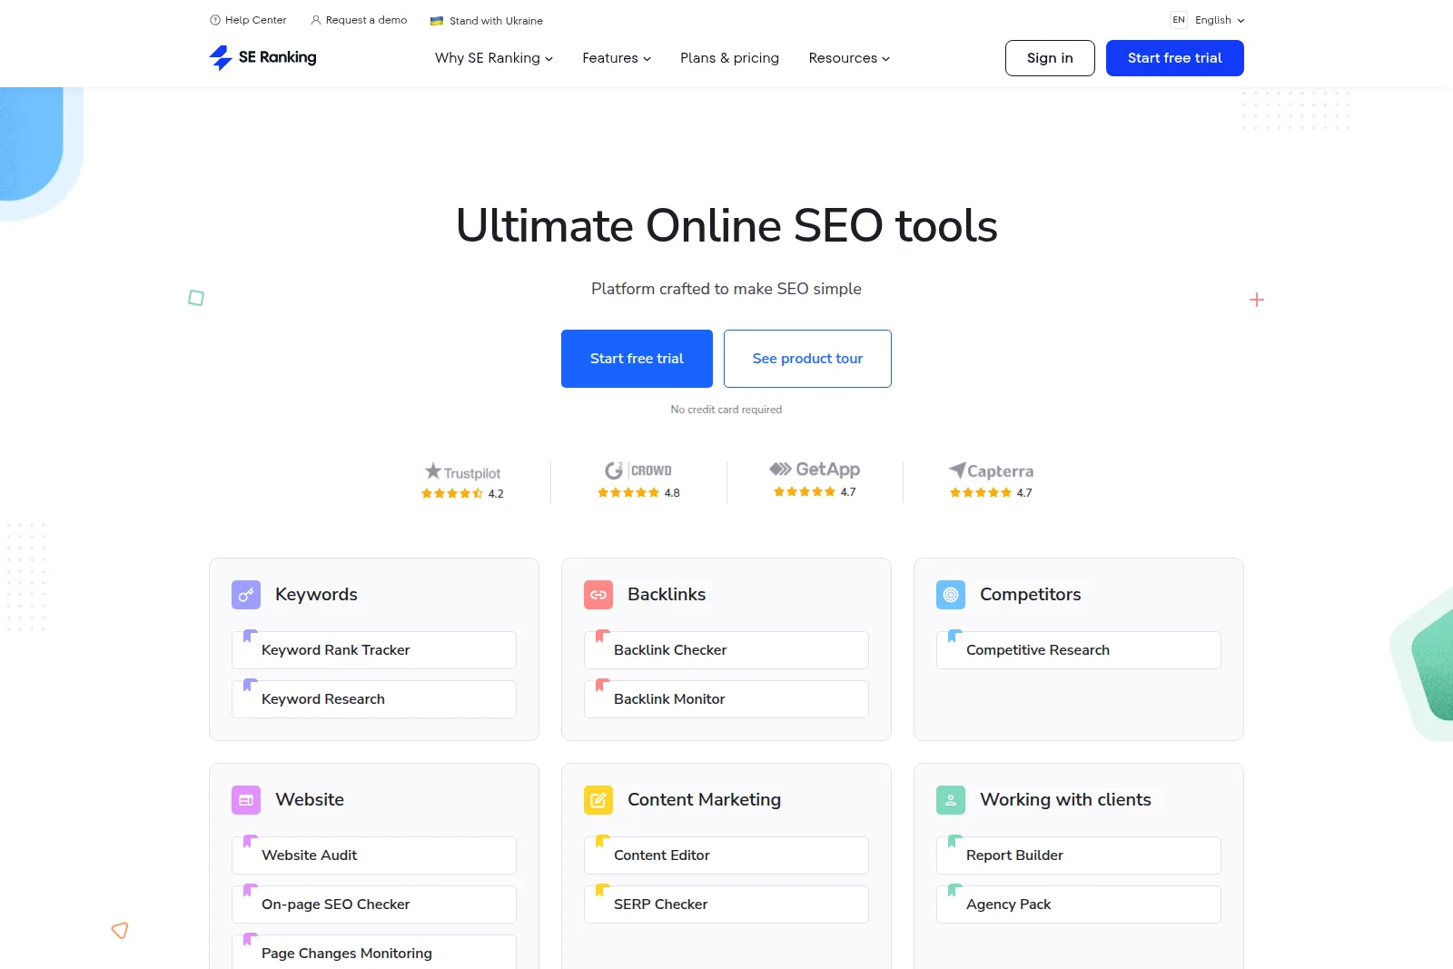Viewport: 1453px width, 969px height.
Task: Expand the Resources menu
Action: pyautogui.click(x=847, y=57)
